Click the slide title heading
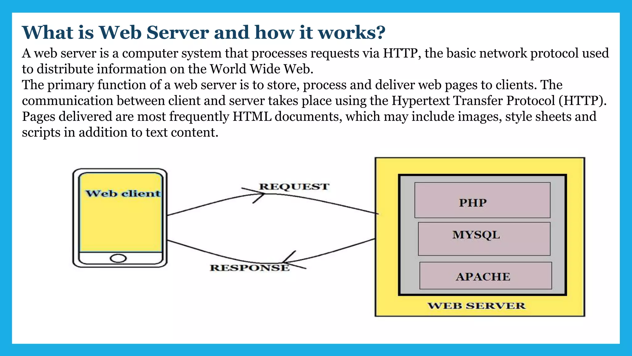 coord(204,32)
